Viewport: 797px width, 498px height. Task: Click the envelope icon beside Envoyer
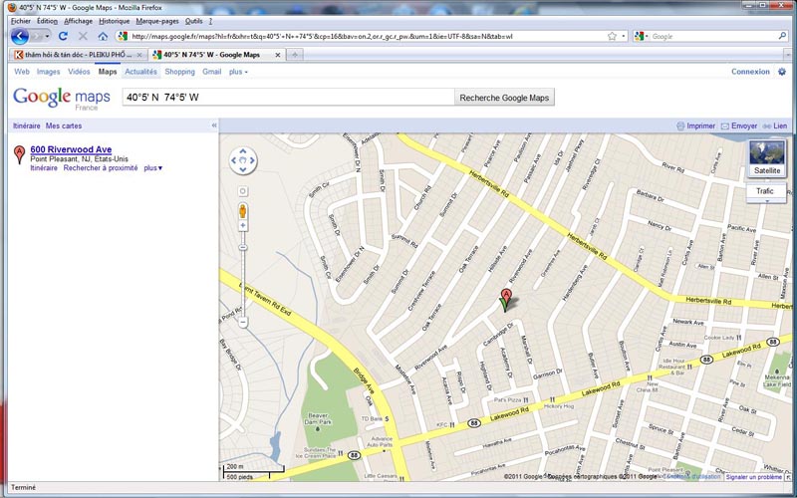(x=725, y=126)
